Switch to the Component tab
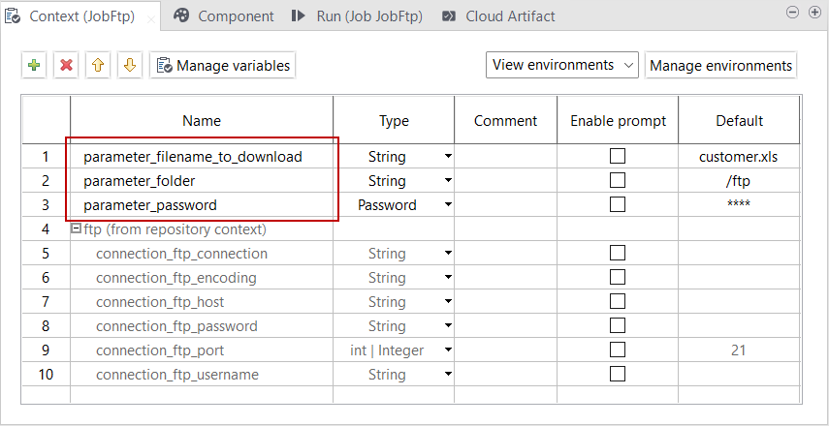 pyautogui.click(x=225, y=16)
